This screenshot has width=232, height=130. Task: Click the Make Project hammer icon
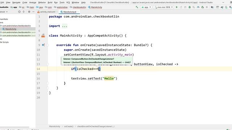[137, 7]
